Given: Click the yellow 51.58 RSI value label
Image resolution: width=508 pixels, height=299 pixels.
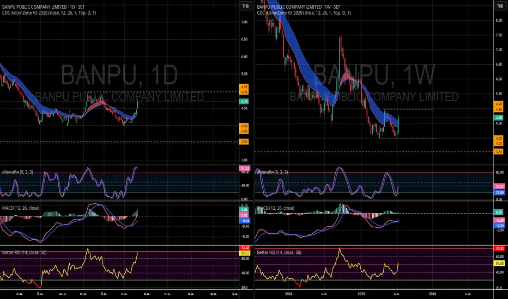Looking at the screenshot, I should [499, 263].
